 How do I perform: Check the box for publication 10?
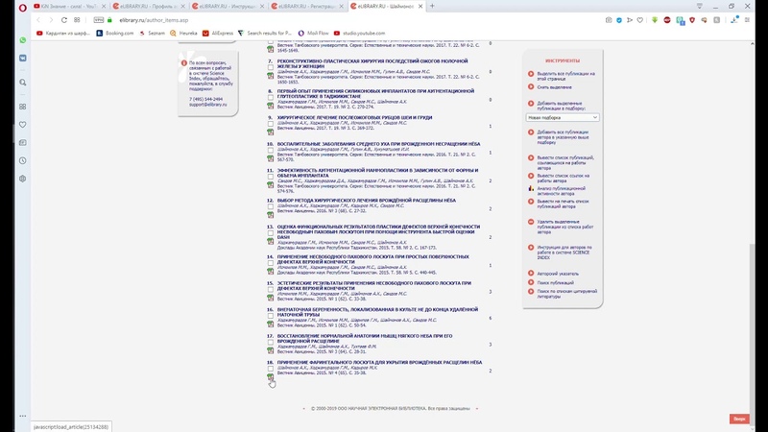click(x=271, y=150)
